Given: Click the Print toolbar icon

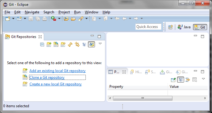Looking at the screenshot, I should coord(44,19).
